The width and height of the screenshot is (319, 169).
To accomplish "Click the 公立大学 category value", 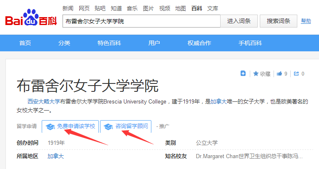I will click(x=207, y=143).
